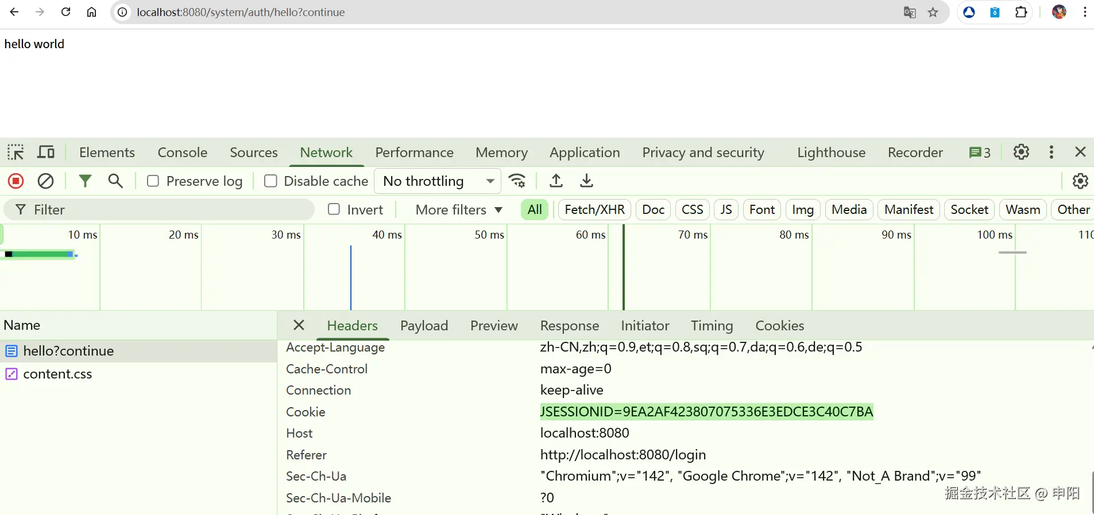Select the content.css request

(x=57, y=374)
